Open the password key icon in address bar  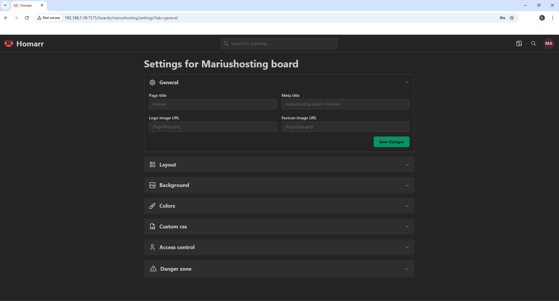502,18
